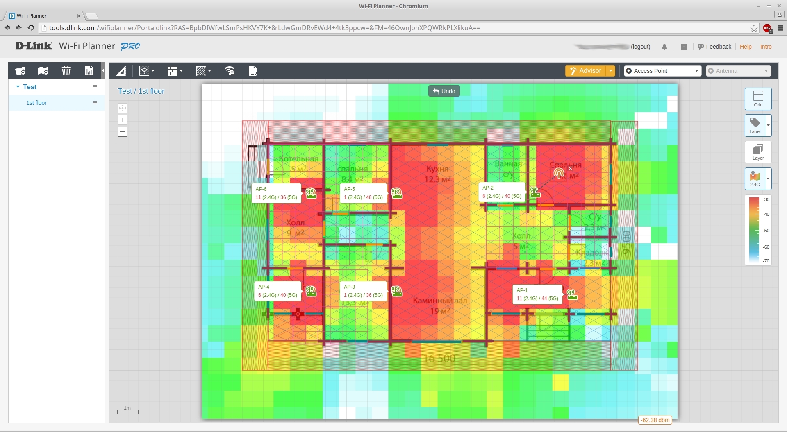This screenshot has height=432, width=787.
Task: Open the wireless coverage area tool dropdown
Action: (147, 71)
